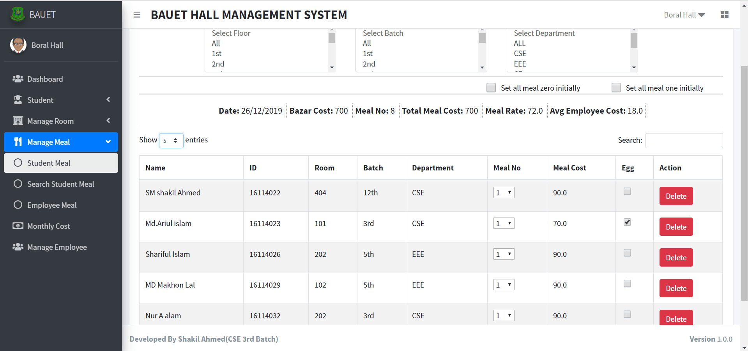Sort table by Meal Cost column header
748x351 pixels.
point(581,168)
